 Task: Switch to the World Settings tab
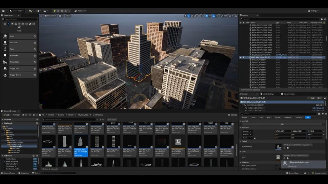pyautogui.click(x=267, y=94)
